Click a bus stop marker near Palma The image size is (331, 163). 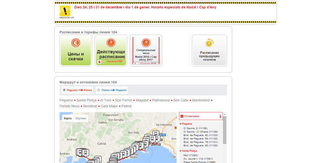[x=156, y=134]
